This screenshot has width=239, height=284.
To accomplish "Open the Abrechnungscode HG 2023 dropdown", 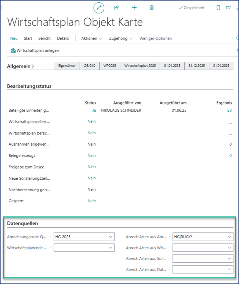I will [x=110, y=237].
